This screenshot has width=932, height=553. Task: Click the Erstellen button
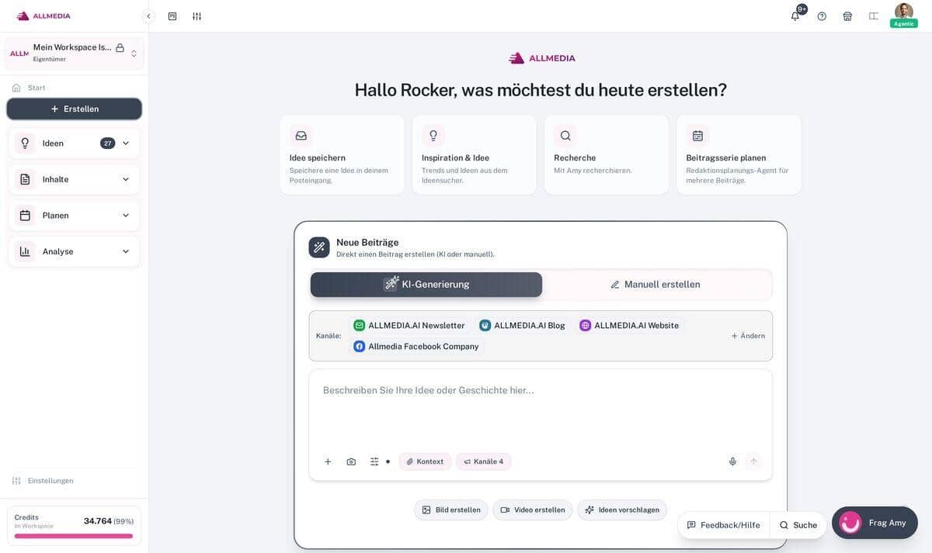click(75, 109)
